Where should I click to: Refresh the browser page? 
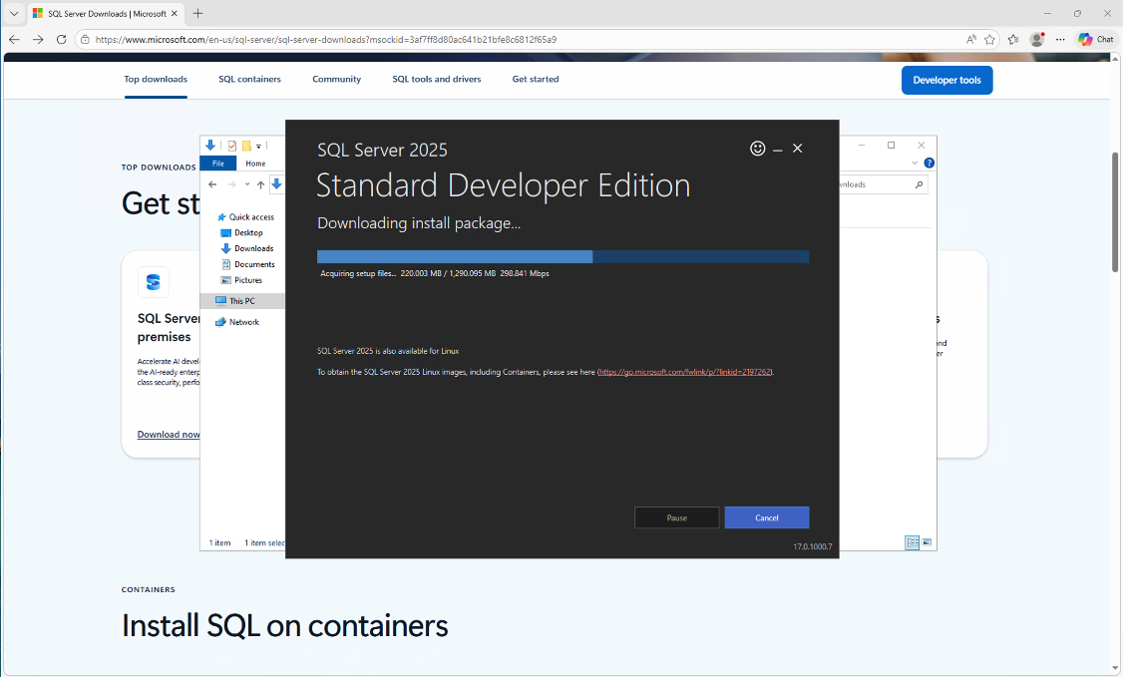tap(62, 39)
